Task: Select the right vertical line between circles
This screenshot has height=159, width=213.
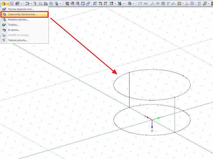Action: pyautogui.click(x=175, y=115)
